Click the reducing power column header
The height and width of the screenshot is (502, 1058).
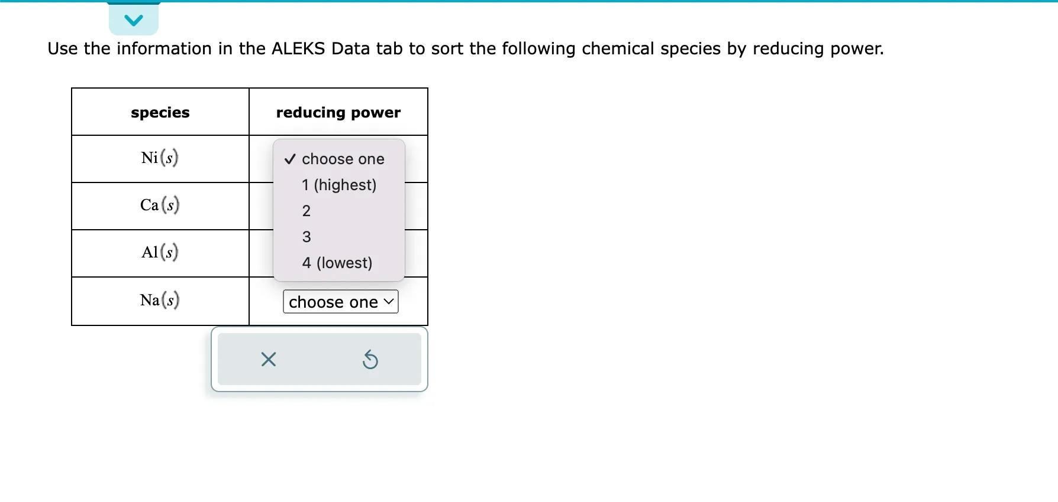tap(338, 112)
